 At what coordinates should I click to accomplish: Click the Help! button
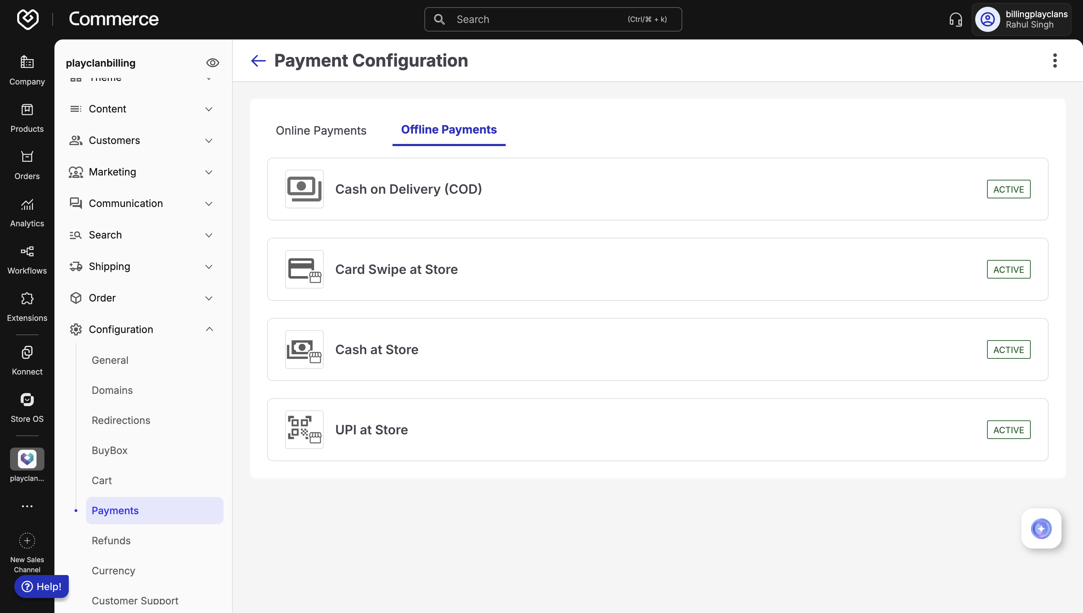pos(41,586)
